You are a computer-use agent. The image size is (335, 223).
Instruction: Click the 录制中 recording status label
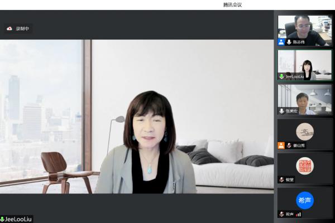pos(22,28)
